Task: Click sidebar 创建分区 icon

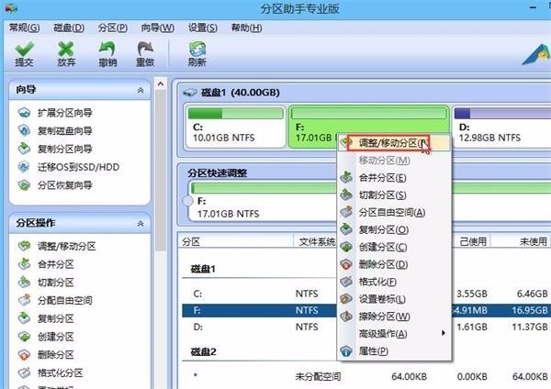Action: click(24, 337)
